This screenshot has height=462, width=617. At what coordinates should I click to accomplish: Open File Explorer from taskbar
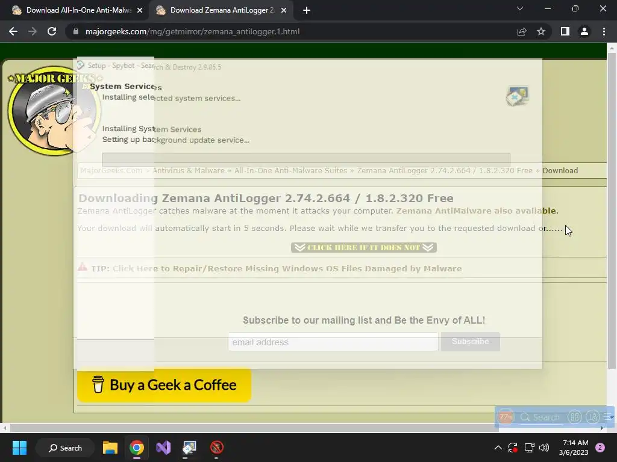110,448
